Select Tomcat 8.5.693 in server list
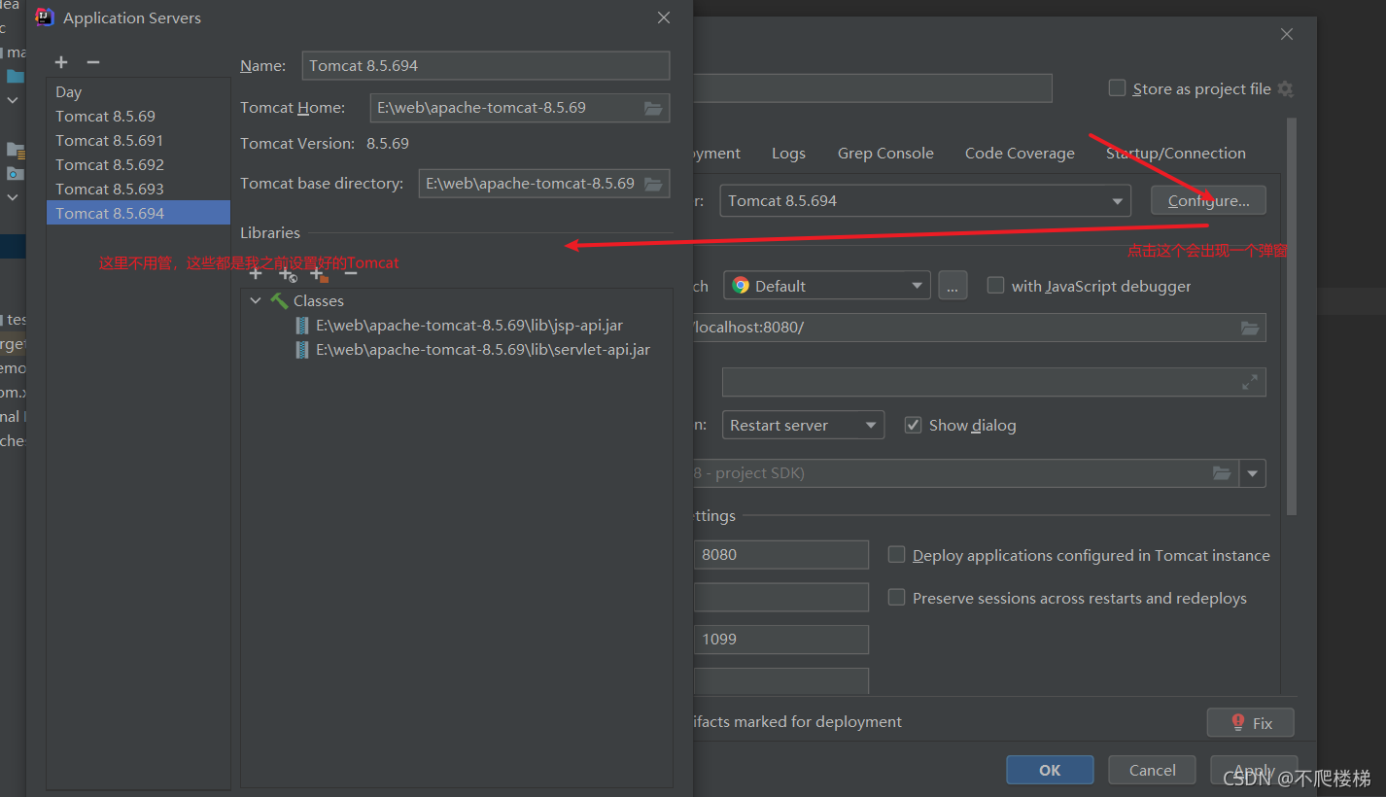 pyautogui.click(x=138, y=190)
